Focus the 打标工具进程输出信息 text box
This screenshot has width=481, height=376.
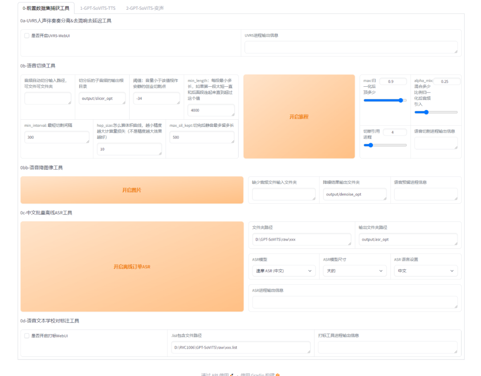click(x=388, y=348)
